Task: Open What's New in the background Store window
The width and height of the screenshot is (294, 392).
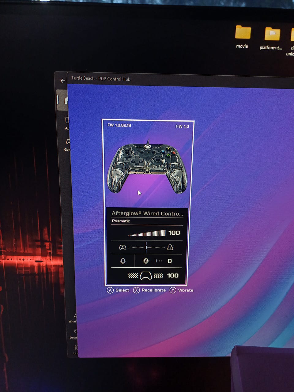Action: click(73, 318)
